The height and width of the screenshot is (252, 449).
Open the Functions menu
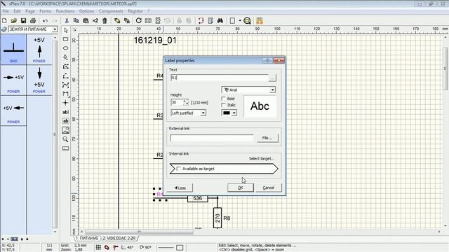coord(65,11)
